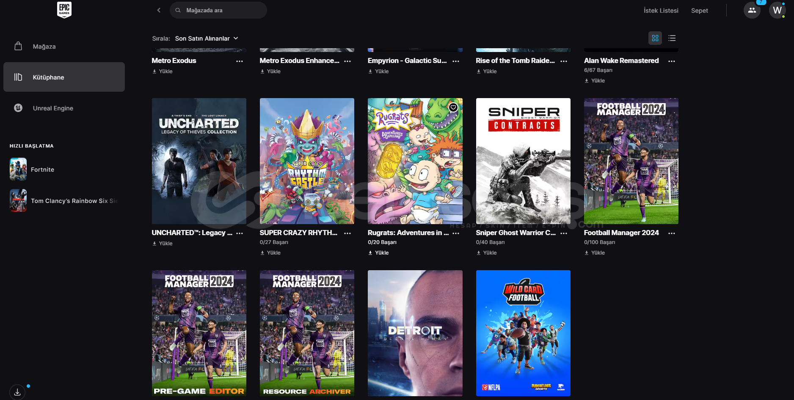Open more options for UNCHARTED Legacy of Thieves

tap(240, 233)
